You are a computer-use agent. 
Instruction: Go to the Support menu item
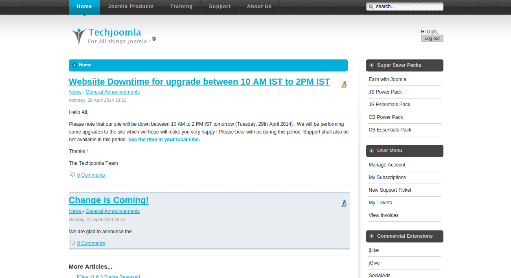point(219,7)
